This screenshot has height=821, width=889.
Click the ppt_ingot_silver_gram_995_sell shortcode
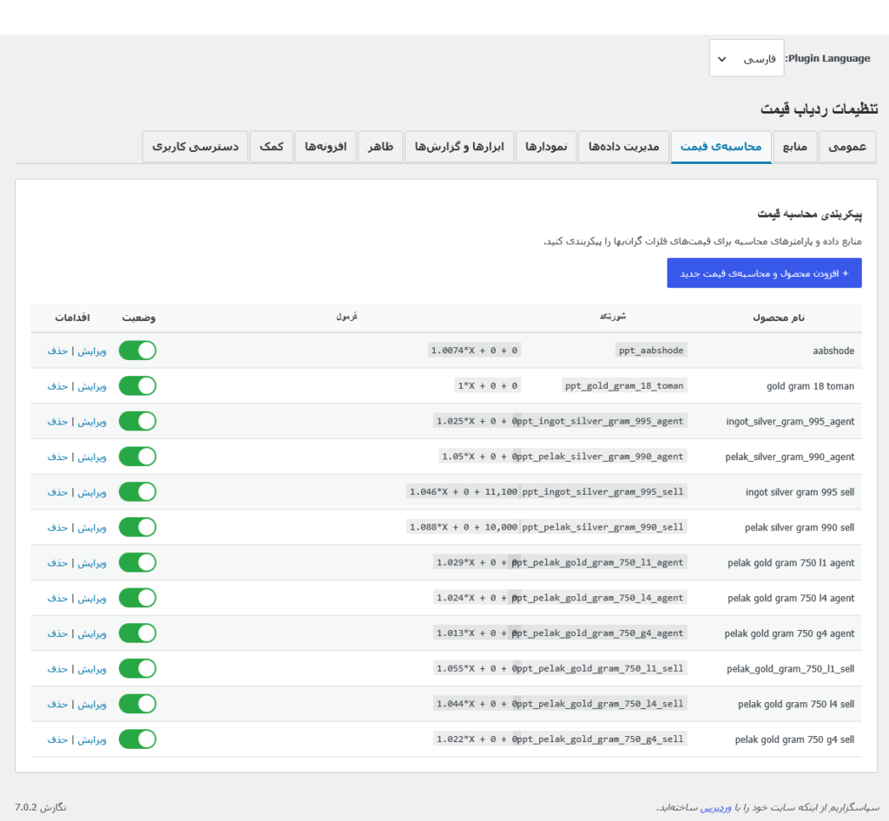point(603,492)
